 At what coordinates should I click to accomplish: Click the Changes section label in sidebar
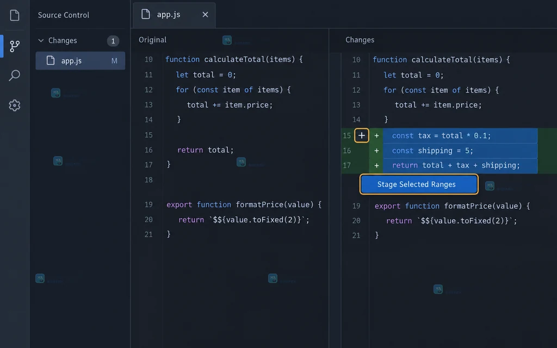[63, 40]
